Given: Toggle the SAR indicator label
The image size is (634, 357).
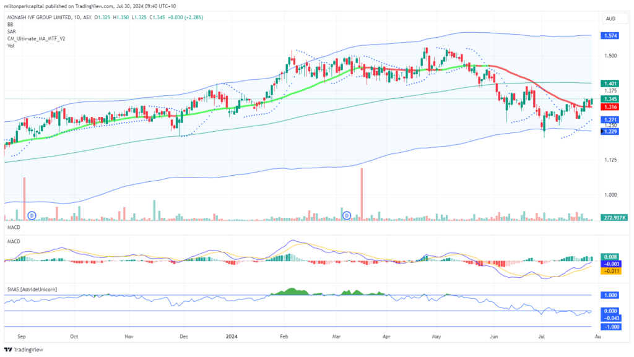Looking at the screenshot, I should 11,32.
